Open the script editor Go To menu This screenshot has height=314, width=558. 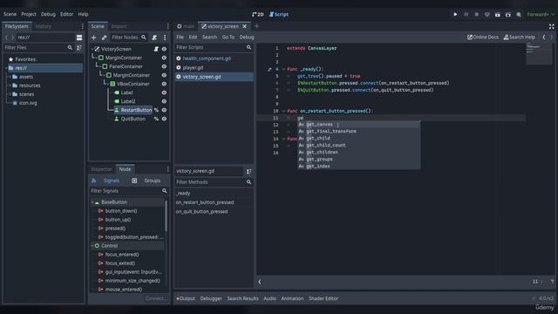228,37
